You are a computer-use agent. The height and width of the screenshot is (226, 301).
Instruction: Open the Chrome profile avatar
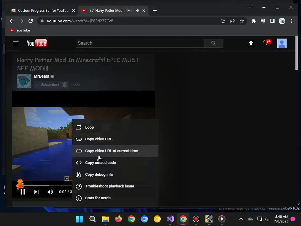[x=282, y=21]
